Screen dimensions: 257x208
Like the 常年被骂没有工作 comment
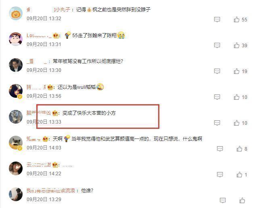point(236,71)
